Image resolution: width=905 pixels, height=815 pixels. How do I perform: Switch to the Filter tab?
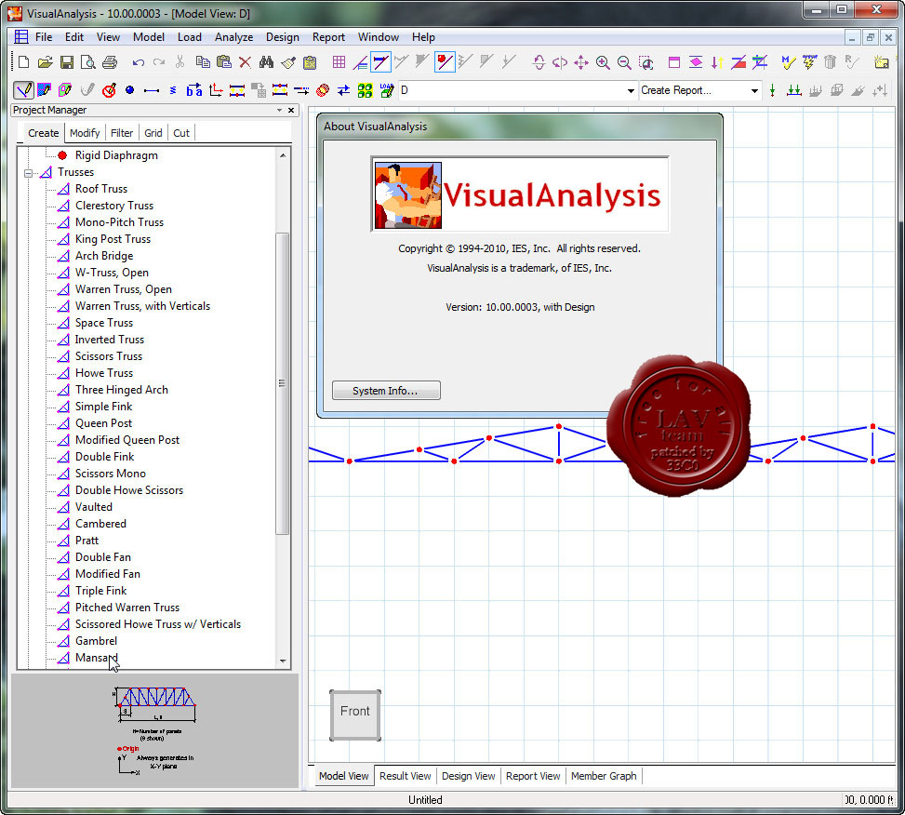pyautogui.click(x=122, y=133)
